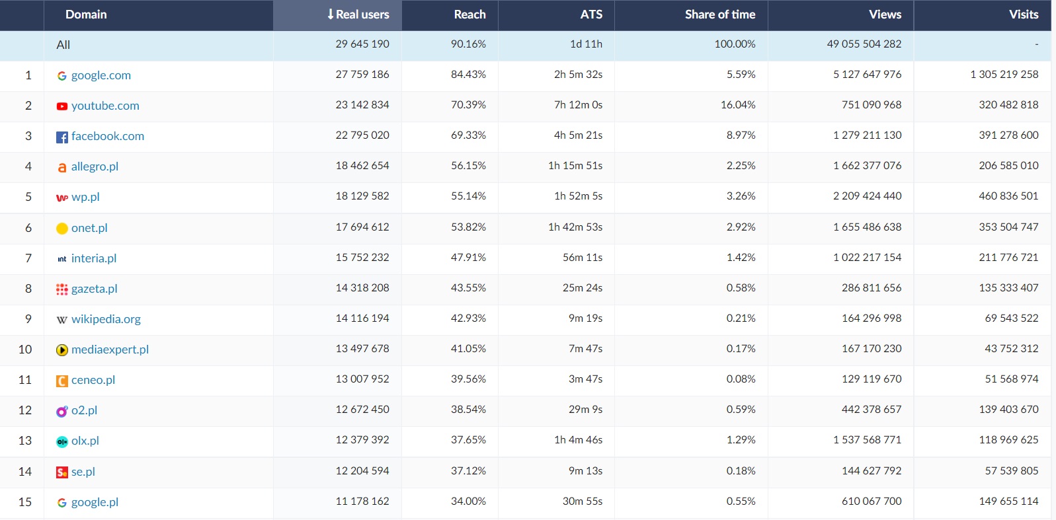This screenshot has height=520, width=1056.
Task: Click the Ceneo orange favicon
Action: (61, 381)
